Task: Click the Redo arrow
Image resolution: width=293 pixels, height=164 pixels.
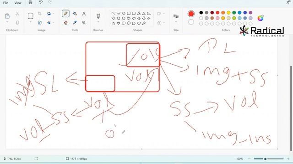Action: 50,2
